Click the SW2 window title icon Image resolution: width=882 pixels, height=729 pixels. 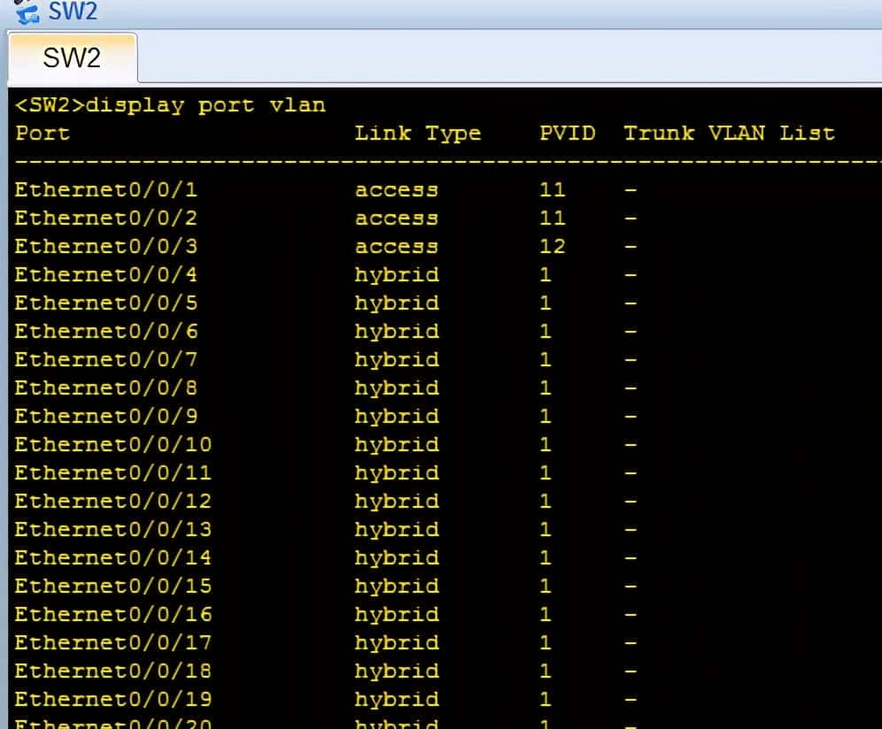[28, 11]
